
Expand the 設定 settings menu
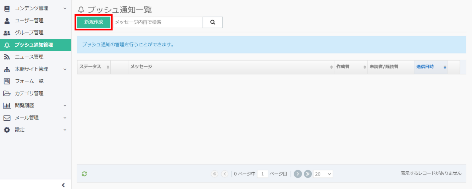point(65,130)
